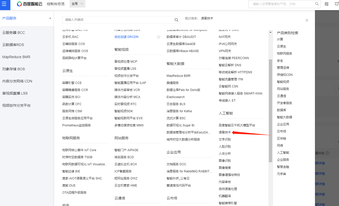
Task: Close the product services panel
Action: (307, 20)
